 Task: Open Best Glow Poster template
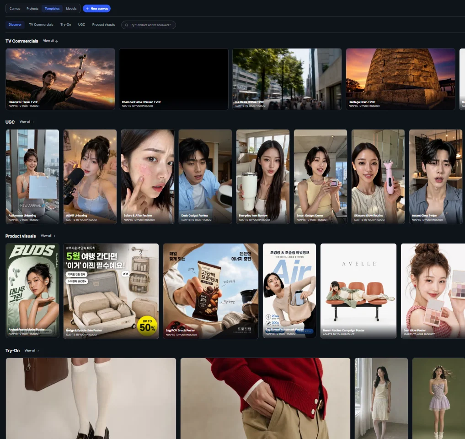tap(433, 291)
